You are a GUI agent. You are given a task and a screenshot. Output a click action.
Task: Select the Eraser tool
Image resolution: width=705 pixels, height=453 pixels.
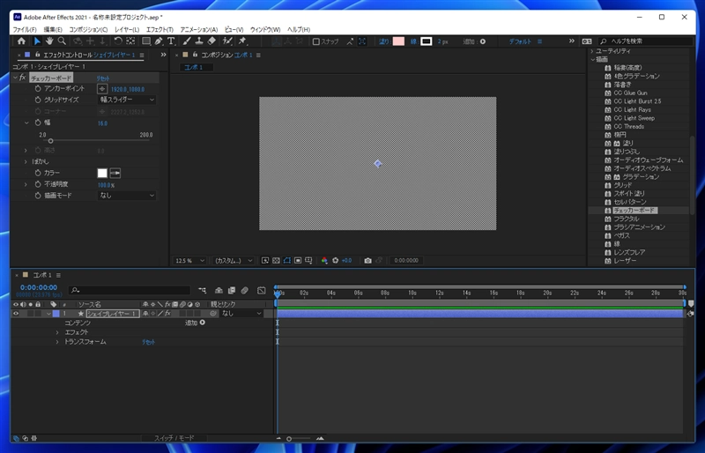[212, 41]
